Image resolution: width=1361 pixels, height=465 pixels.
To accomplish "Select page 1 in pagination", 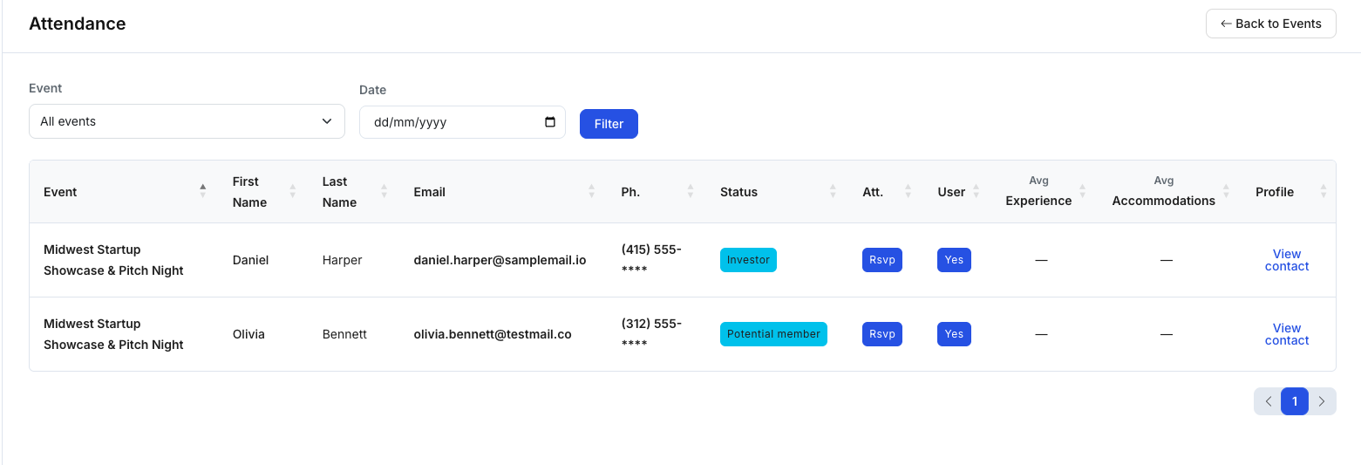I will [x=1295, y=401].
